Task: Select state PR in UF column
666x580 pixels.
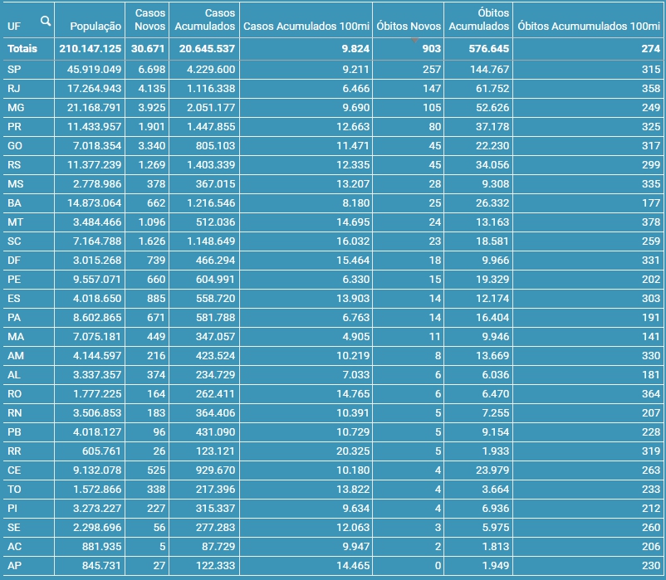Action: pyautogui.click(x=14, y=126)
